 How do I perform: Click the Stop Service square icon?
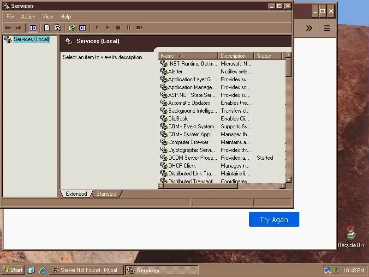pyautogui.click(x=118, y=28)
